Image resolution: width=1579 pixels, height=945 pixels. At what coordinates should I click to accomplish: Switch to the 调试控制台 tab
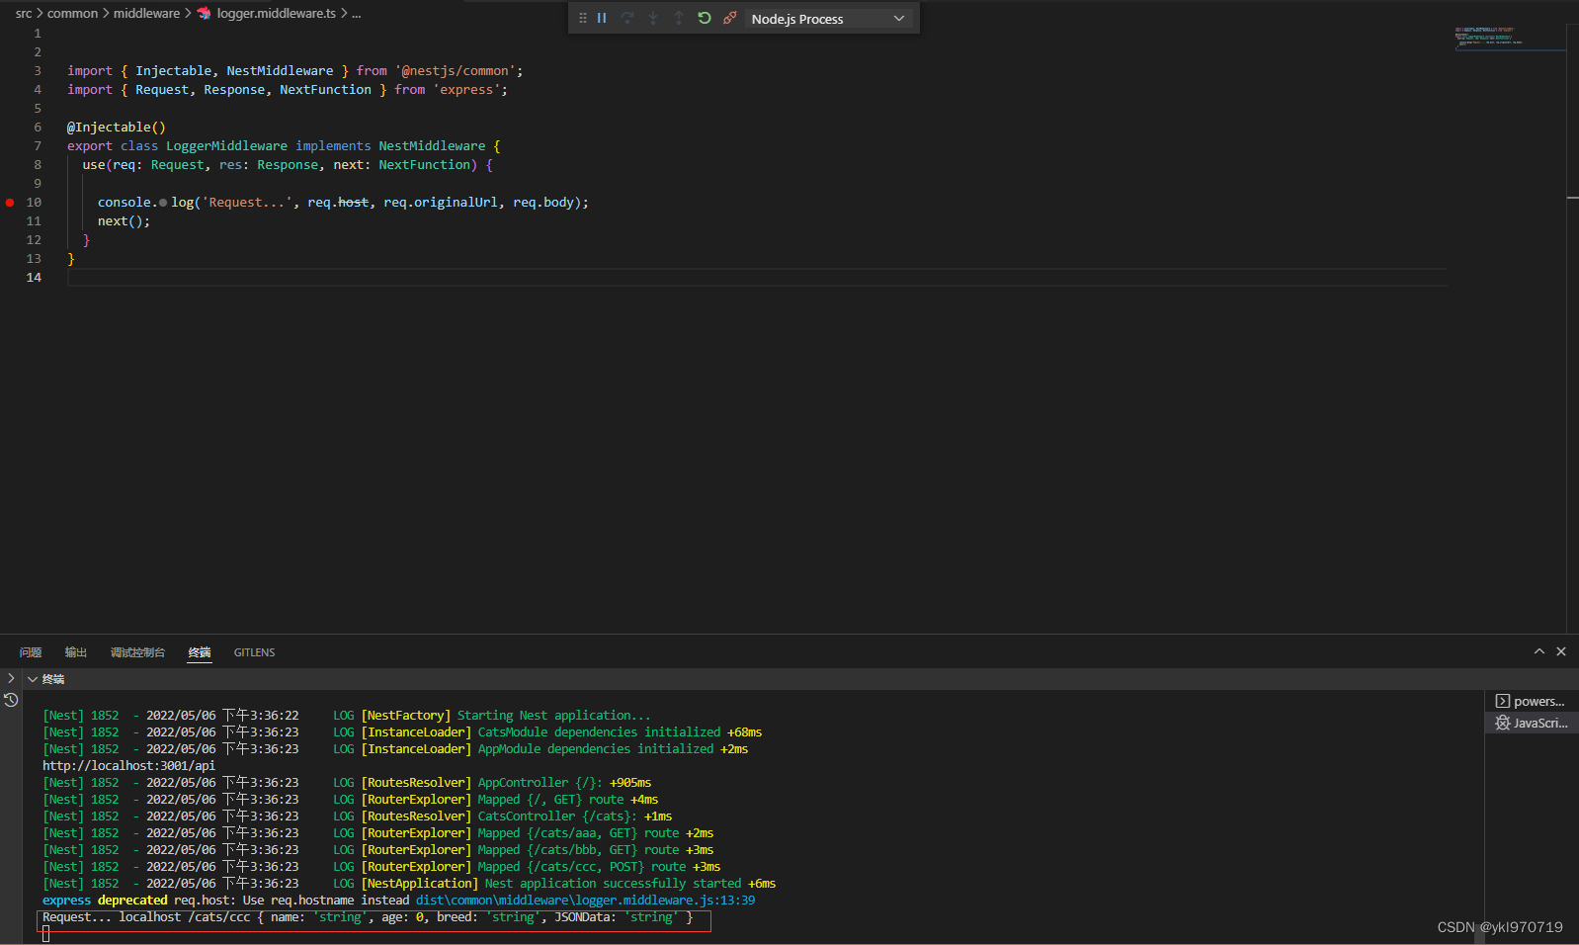point(137,652)
